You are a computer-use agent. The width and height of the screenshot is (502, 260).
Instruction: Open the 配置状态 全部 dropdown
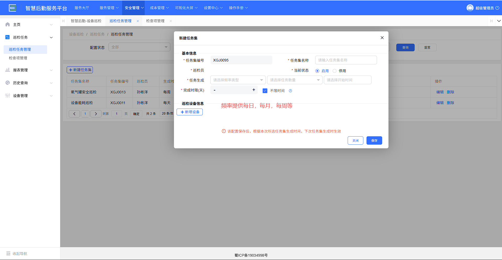(139, 47)
